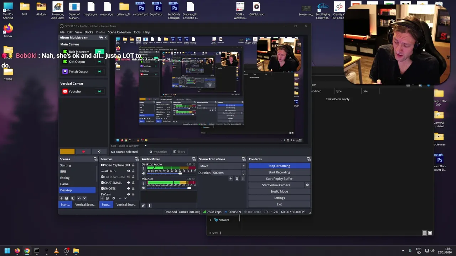Float the Aitum Multistream dock

coord(101,37)
